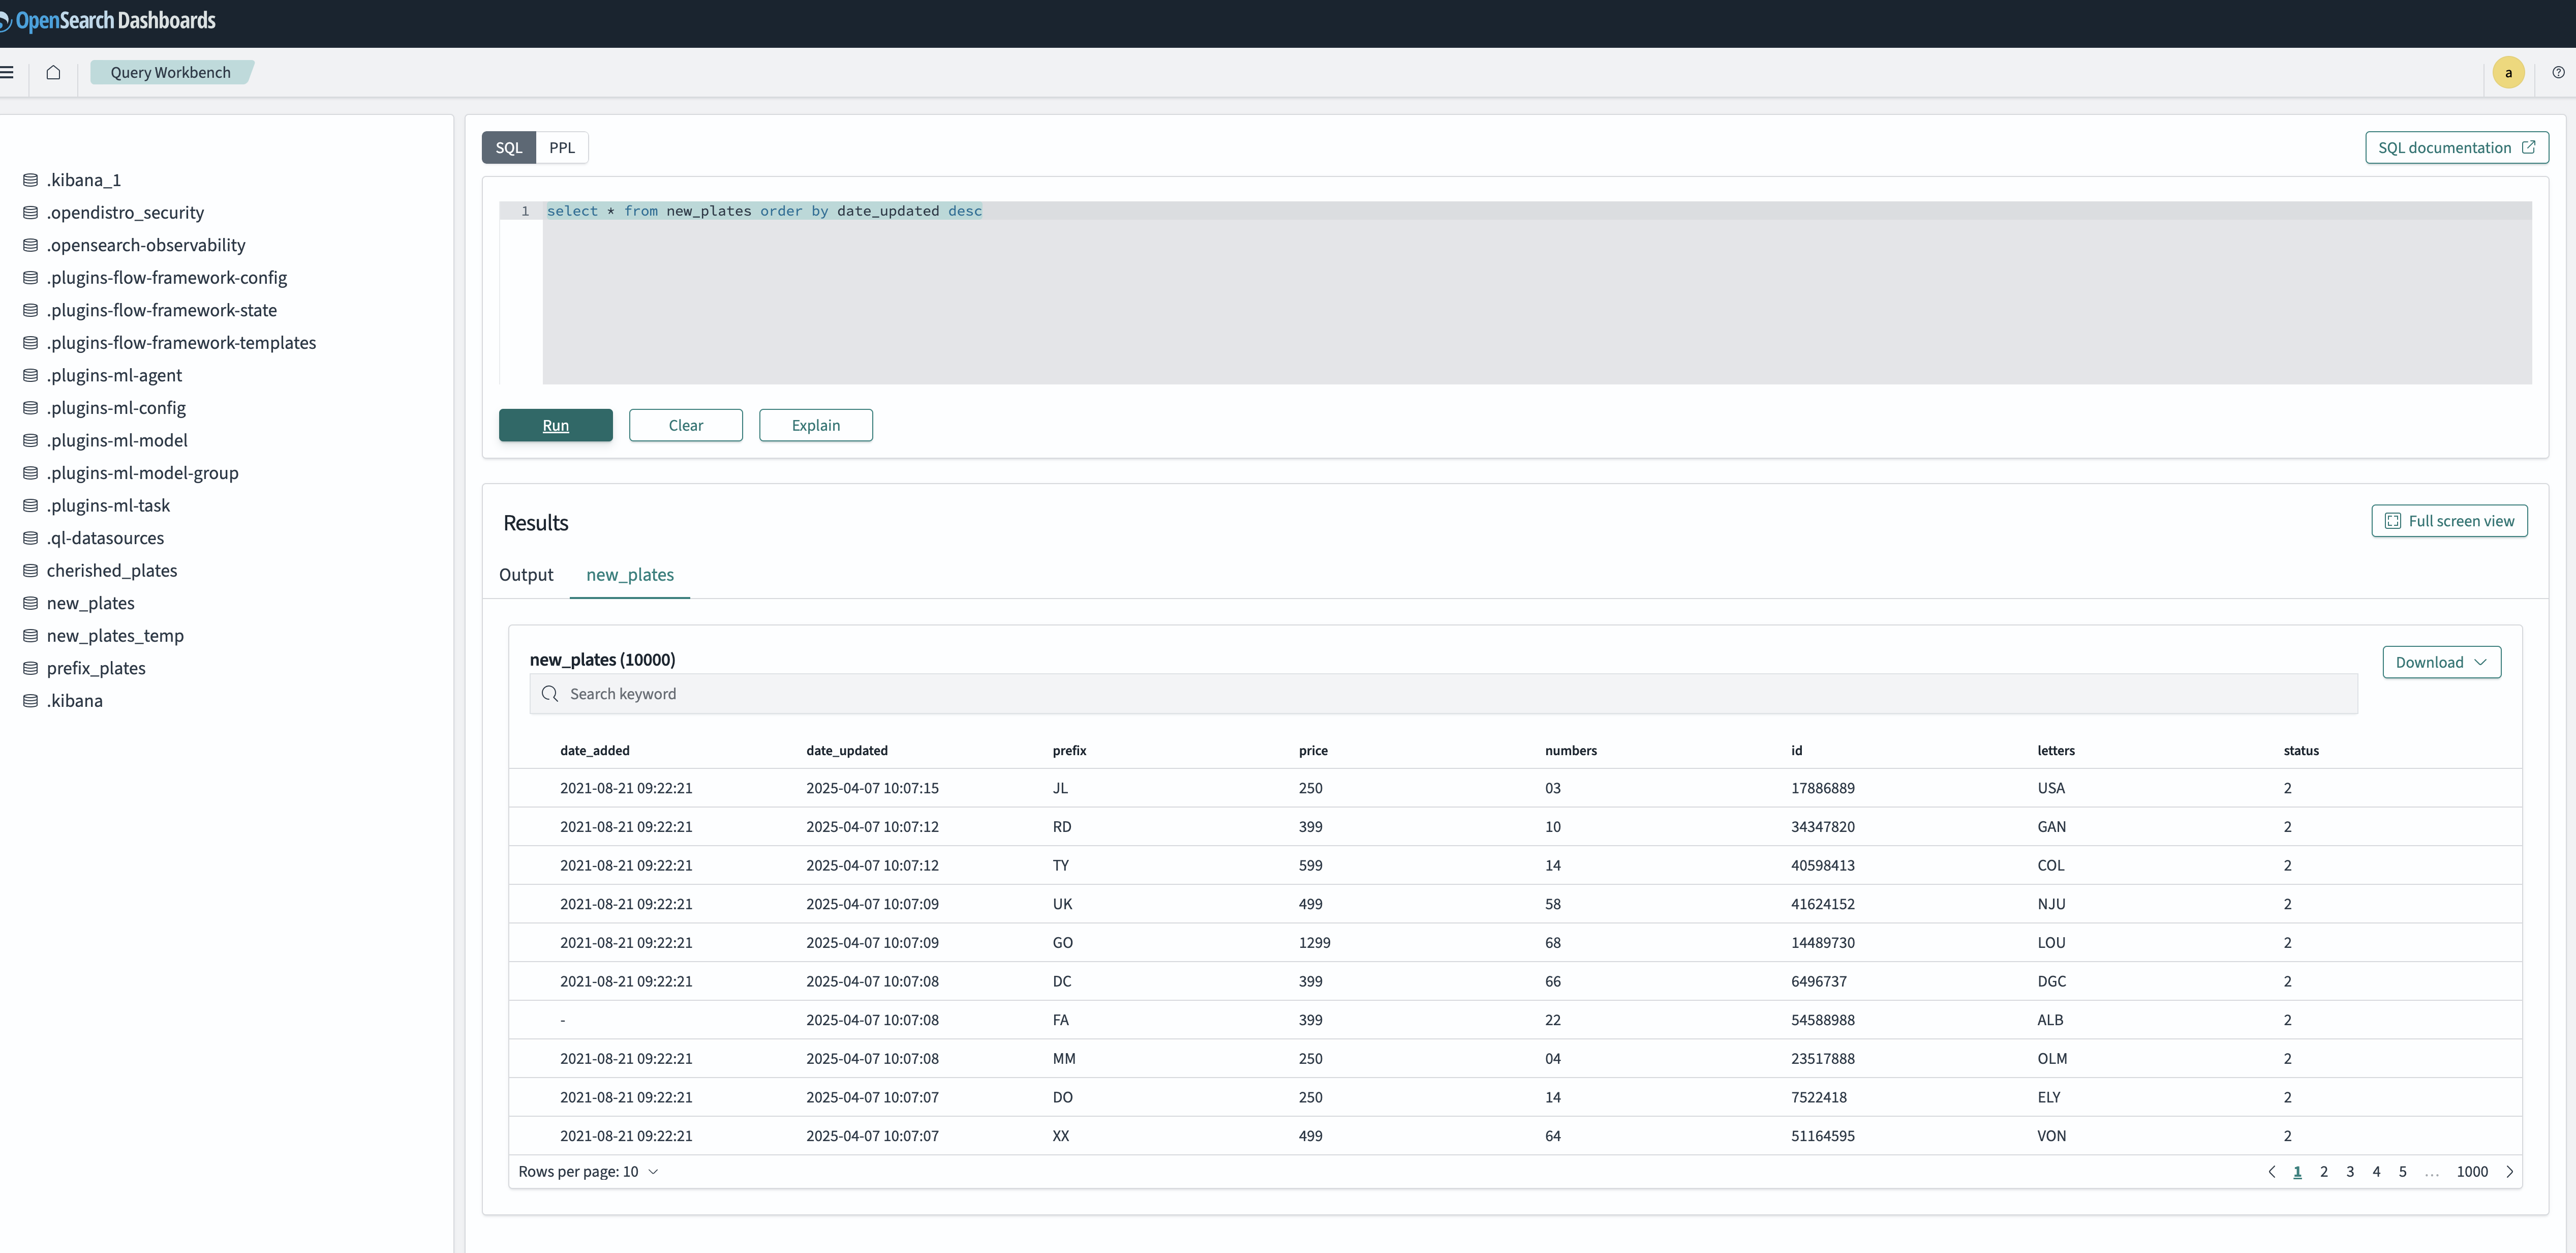Click database icon next to cherished_plates
The width and height of the screenshot is (2576, 1253).
(x=31, y=571)
